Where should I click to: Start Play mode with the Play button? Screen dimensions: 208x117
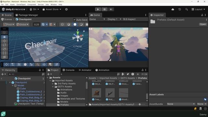point(98,9)
